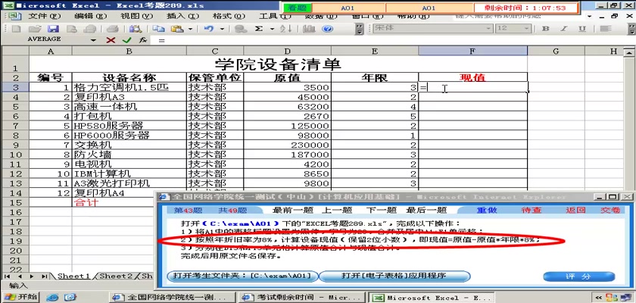Click 重做 to redo the question

click(487, 210)
